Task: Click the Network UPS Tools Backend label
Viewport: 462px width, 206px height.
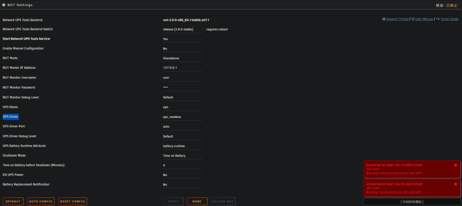Action: [23, 20]
